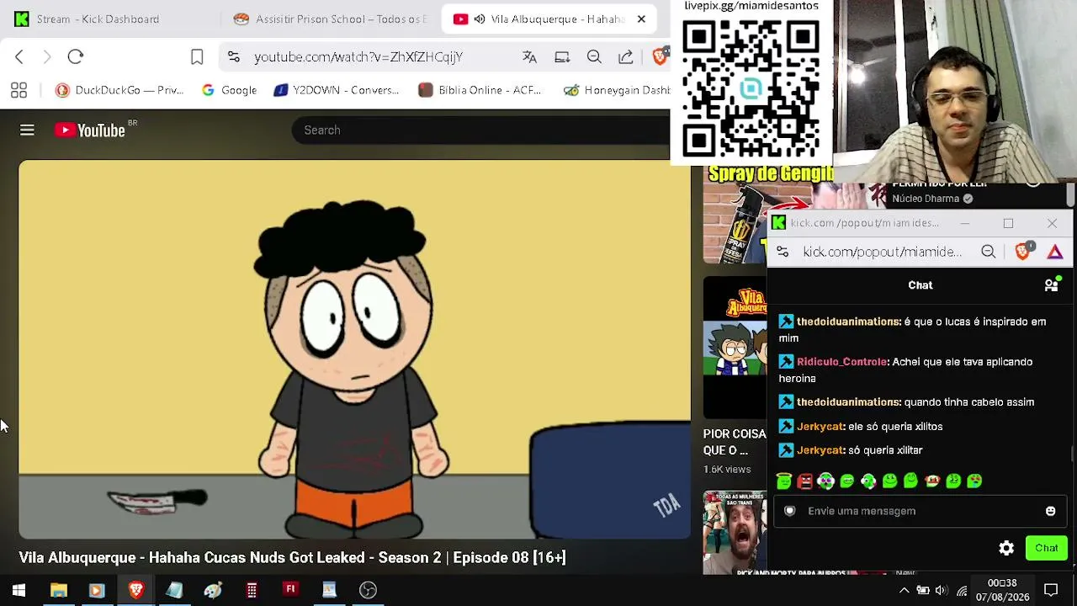The image size is (1077, 606).
Task: Open the Paint palette app in taskbar
Action: coord(213,590)
